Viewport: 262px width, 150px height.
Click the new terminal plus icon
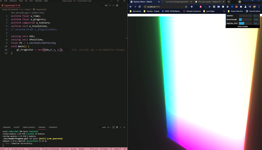click(x=108, y=127)
